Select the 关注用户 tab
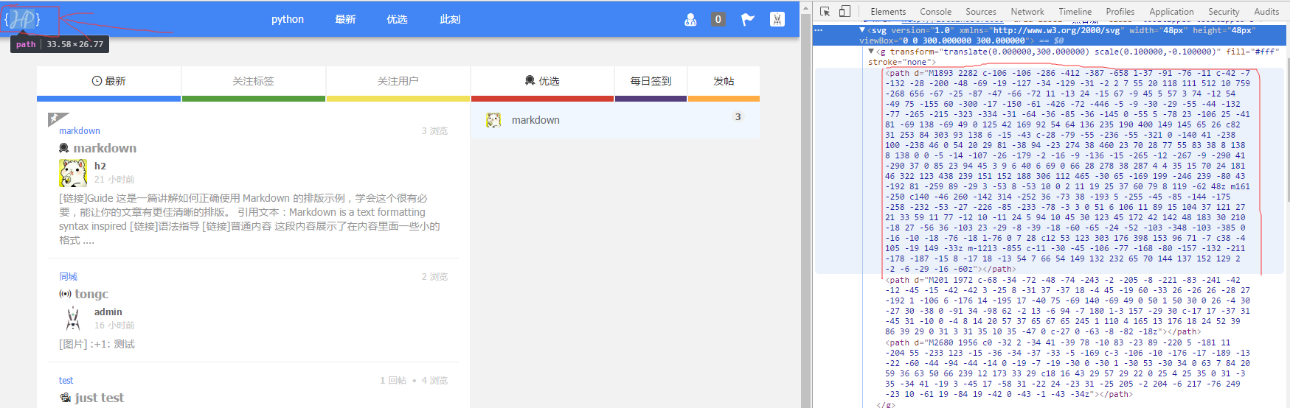 [398, 81]
